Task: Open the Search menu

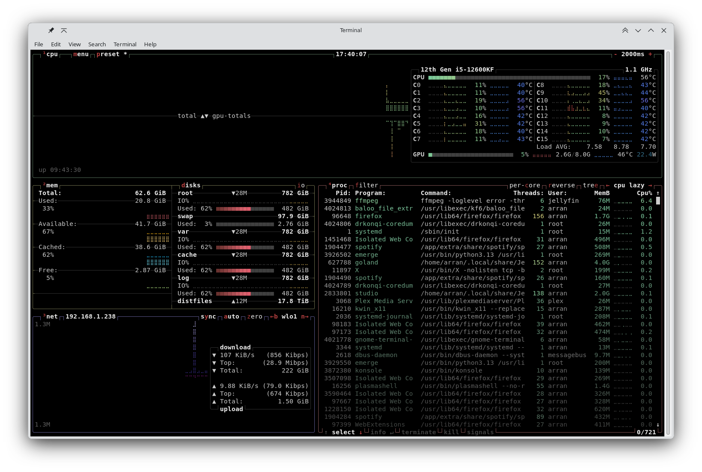Action: point(97,44)
